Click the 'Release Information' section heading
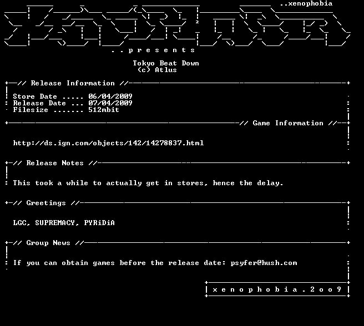 point(73,83)
